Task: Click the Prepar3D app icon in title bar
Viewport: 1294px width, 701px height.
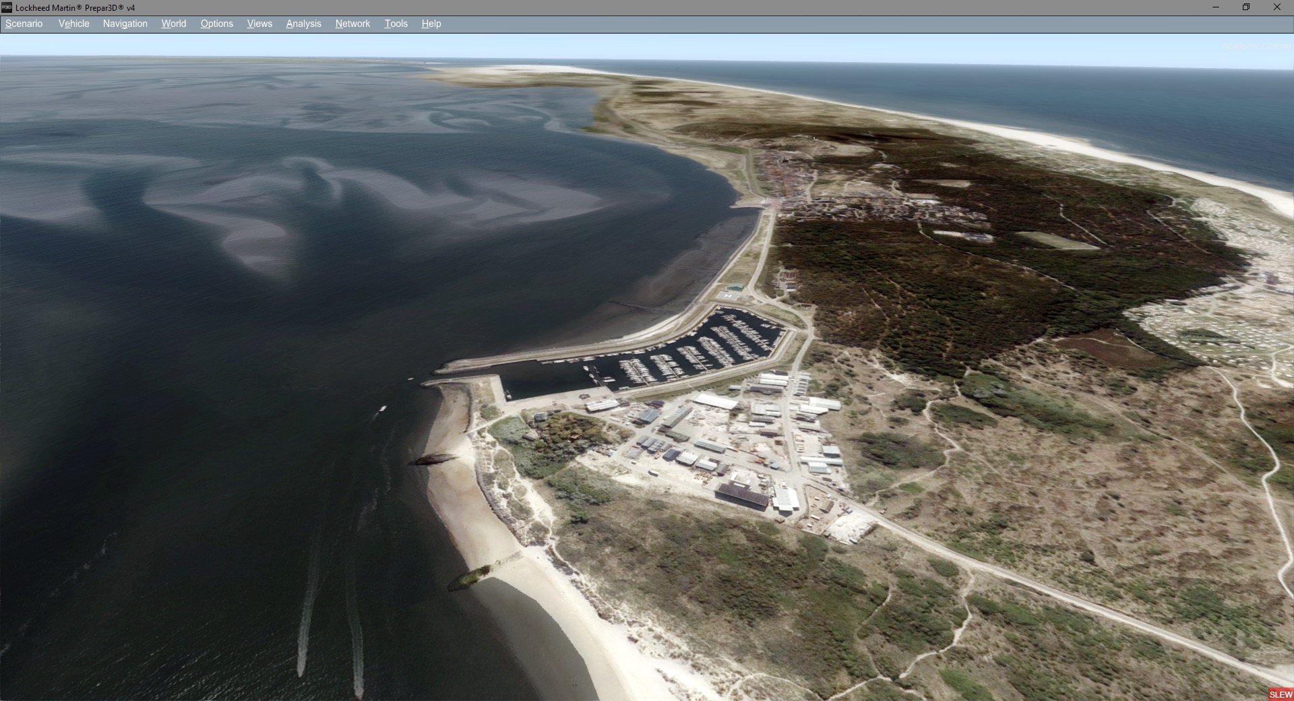Action: [x=7, y=7]
